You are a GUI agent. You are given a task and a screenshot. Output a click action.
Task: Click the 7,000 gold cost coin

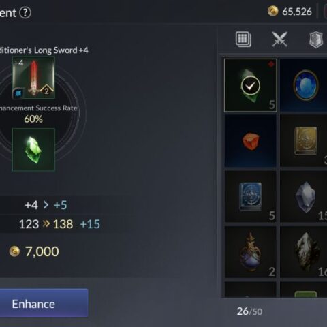[14, 251]
